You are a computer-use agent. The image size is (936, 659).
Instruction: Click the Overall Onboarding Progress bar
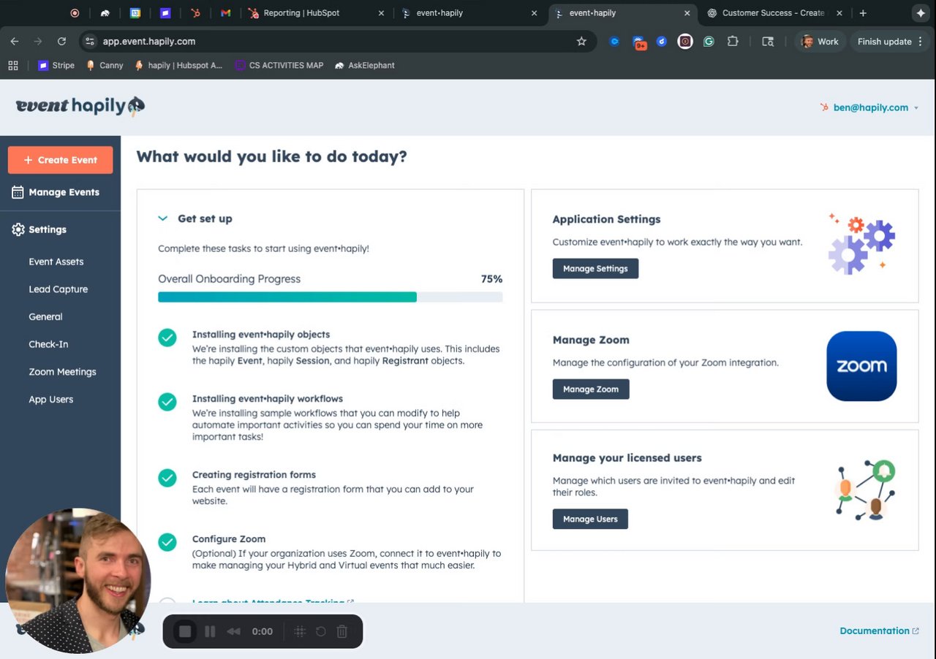coord(331,297)
